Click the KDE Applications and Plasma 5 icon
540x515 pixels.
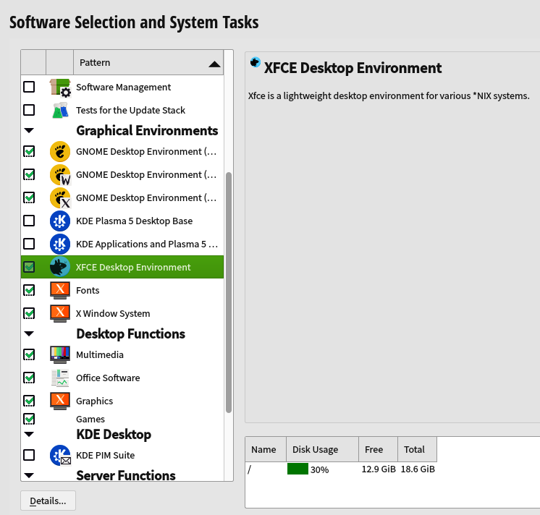(60, 244)
